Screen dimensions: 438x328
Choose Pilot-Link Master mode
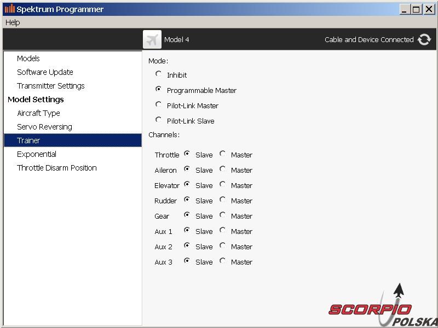coord(158,104)
